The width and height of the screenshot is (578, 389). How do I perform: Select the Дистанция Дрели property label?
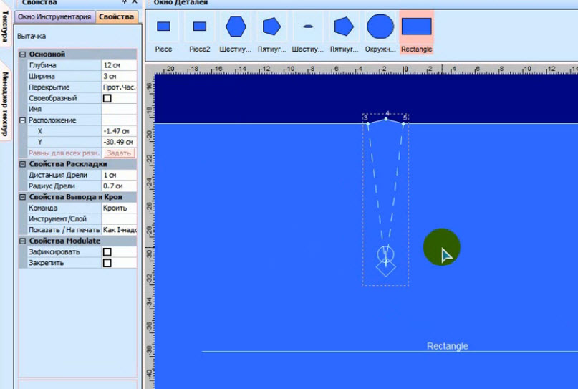[58, 175]
